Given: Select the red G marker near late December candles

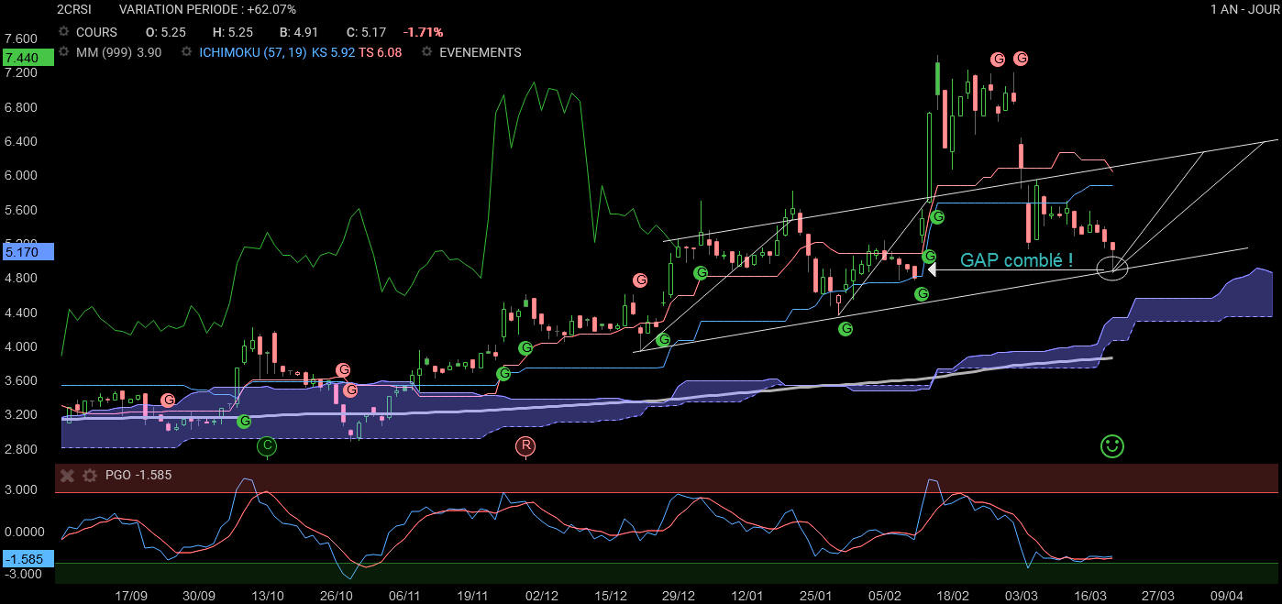Looking at the screenshot, I should [x=640, y=280].
